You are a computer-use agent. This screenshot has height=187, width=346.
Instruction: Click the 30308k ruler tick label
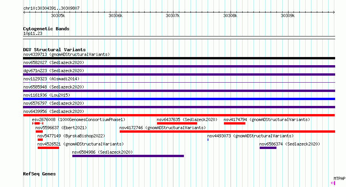pyautogui.click(x=230, y=16)
